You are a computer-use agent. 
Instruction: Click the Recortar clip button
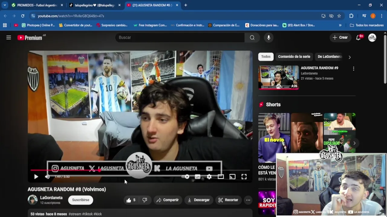point(228,200)
